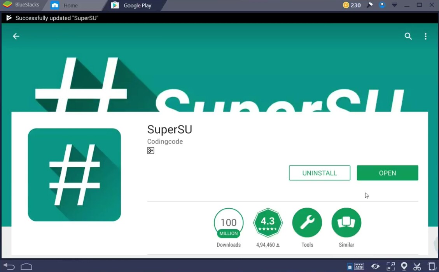Open search in Google Play
Image resolution: width=439 pixels, height=272 pixels.
tap(408, 36)
